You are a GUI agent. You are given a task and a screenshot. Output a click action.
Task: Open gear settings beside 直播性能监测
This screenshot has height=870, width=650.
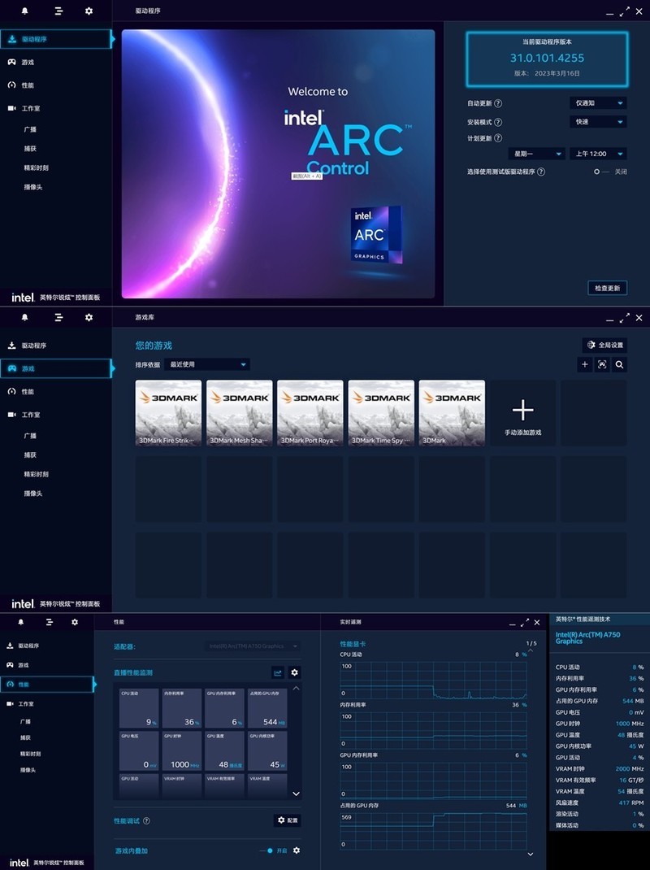click(294, 672)
